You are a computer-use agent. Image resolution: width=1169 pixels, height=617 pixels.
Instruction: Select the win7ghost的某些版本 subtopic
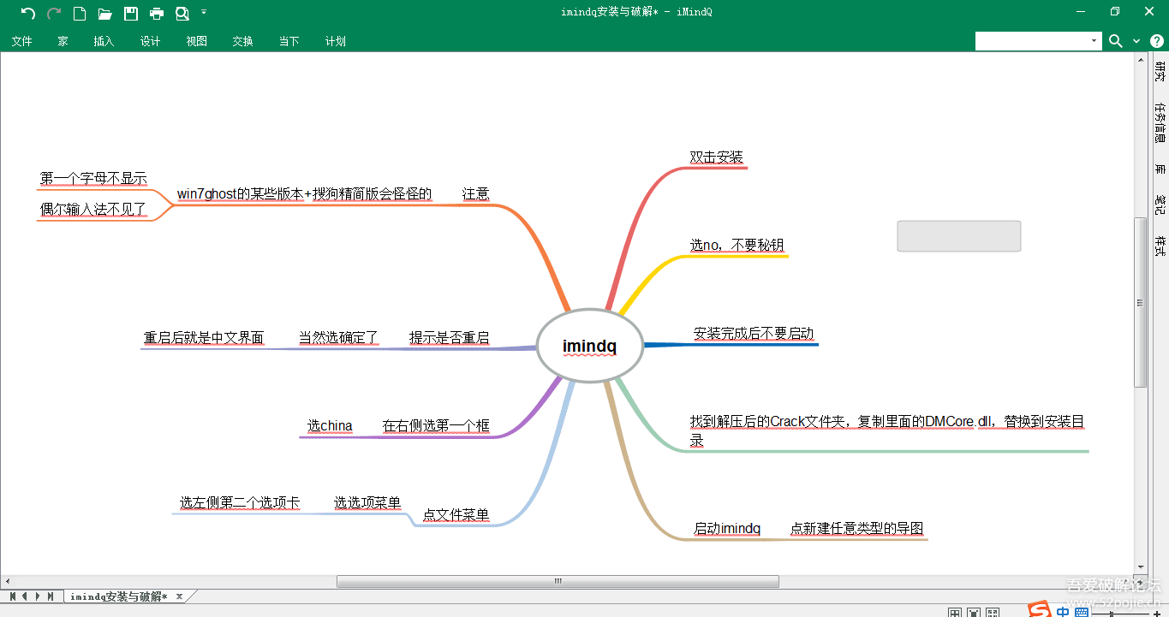tap(304, 193)
